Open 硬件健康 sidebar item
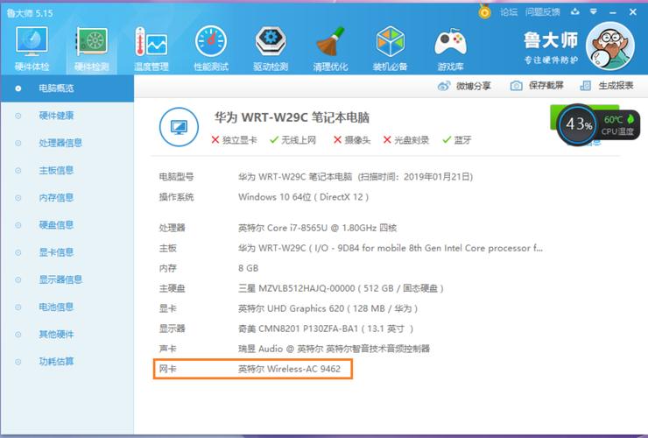The image size is (648, 438). pyautogui.click(x=67, y=116)
